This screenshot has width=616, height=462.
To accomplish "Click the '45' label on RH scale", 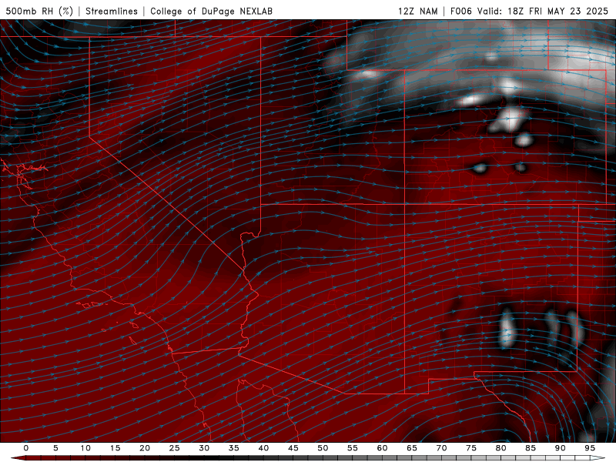I will [293, 448].
